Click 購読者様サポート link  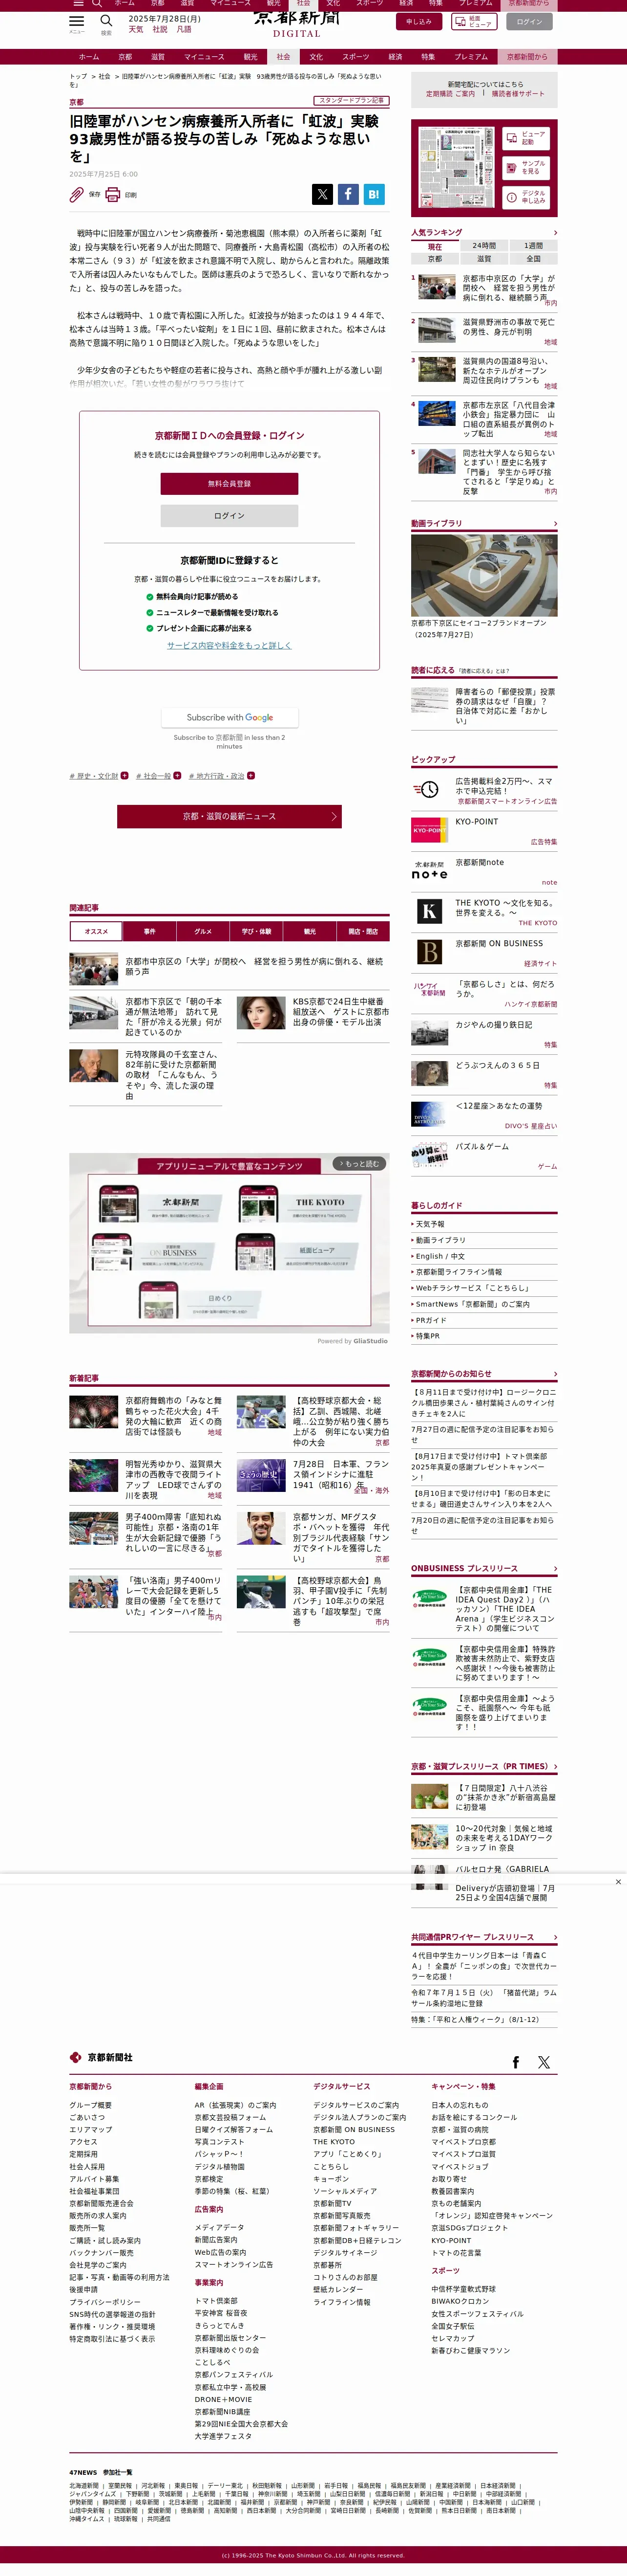pos(518,94)
